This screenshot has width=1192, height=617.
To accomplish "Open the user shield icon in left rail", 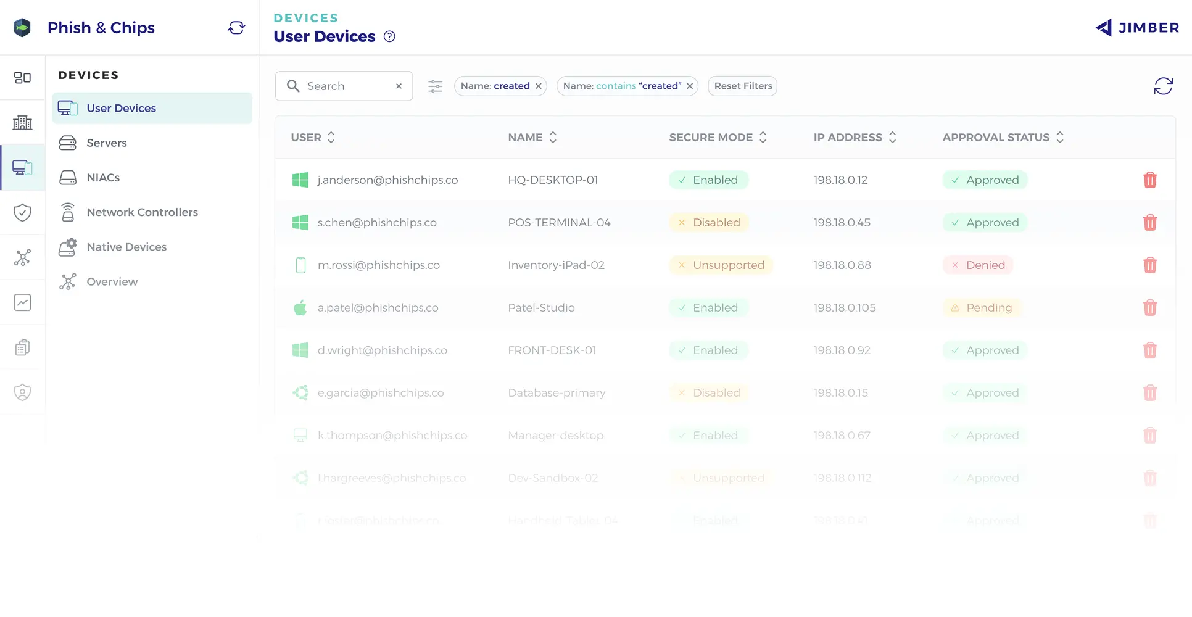I will [22, 392].
